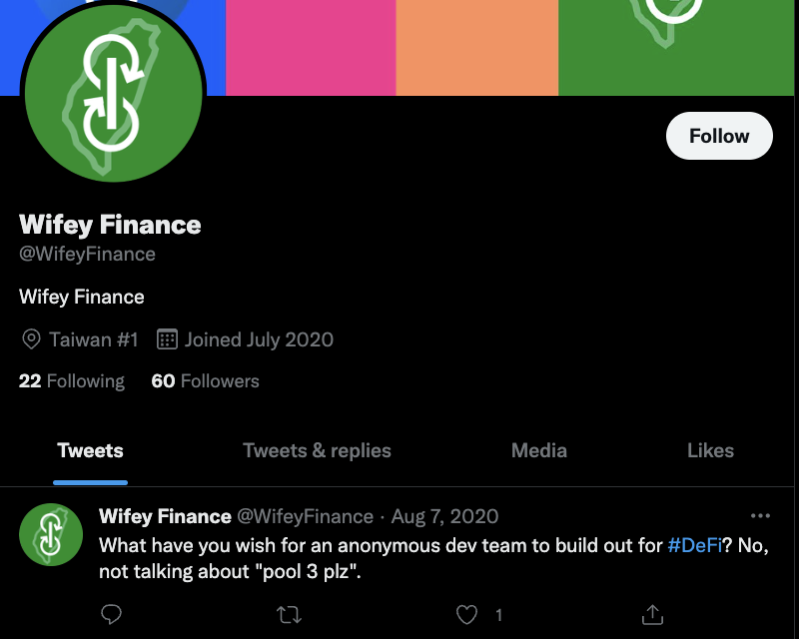Share the tweet via the share icon
Viewport: 799px width, 639px height.
coord(652,614)
